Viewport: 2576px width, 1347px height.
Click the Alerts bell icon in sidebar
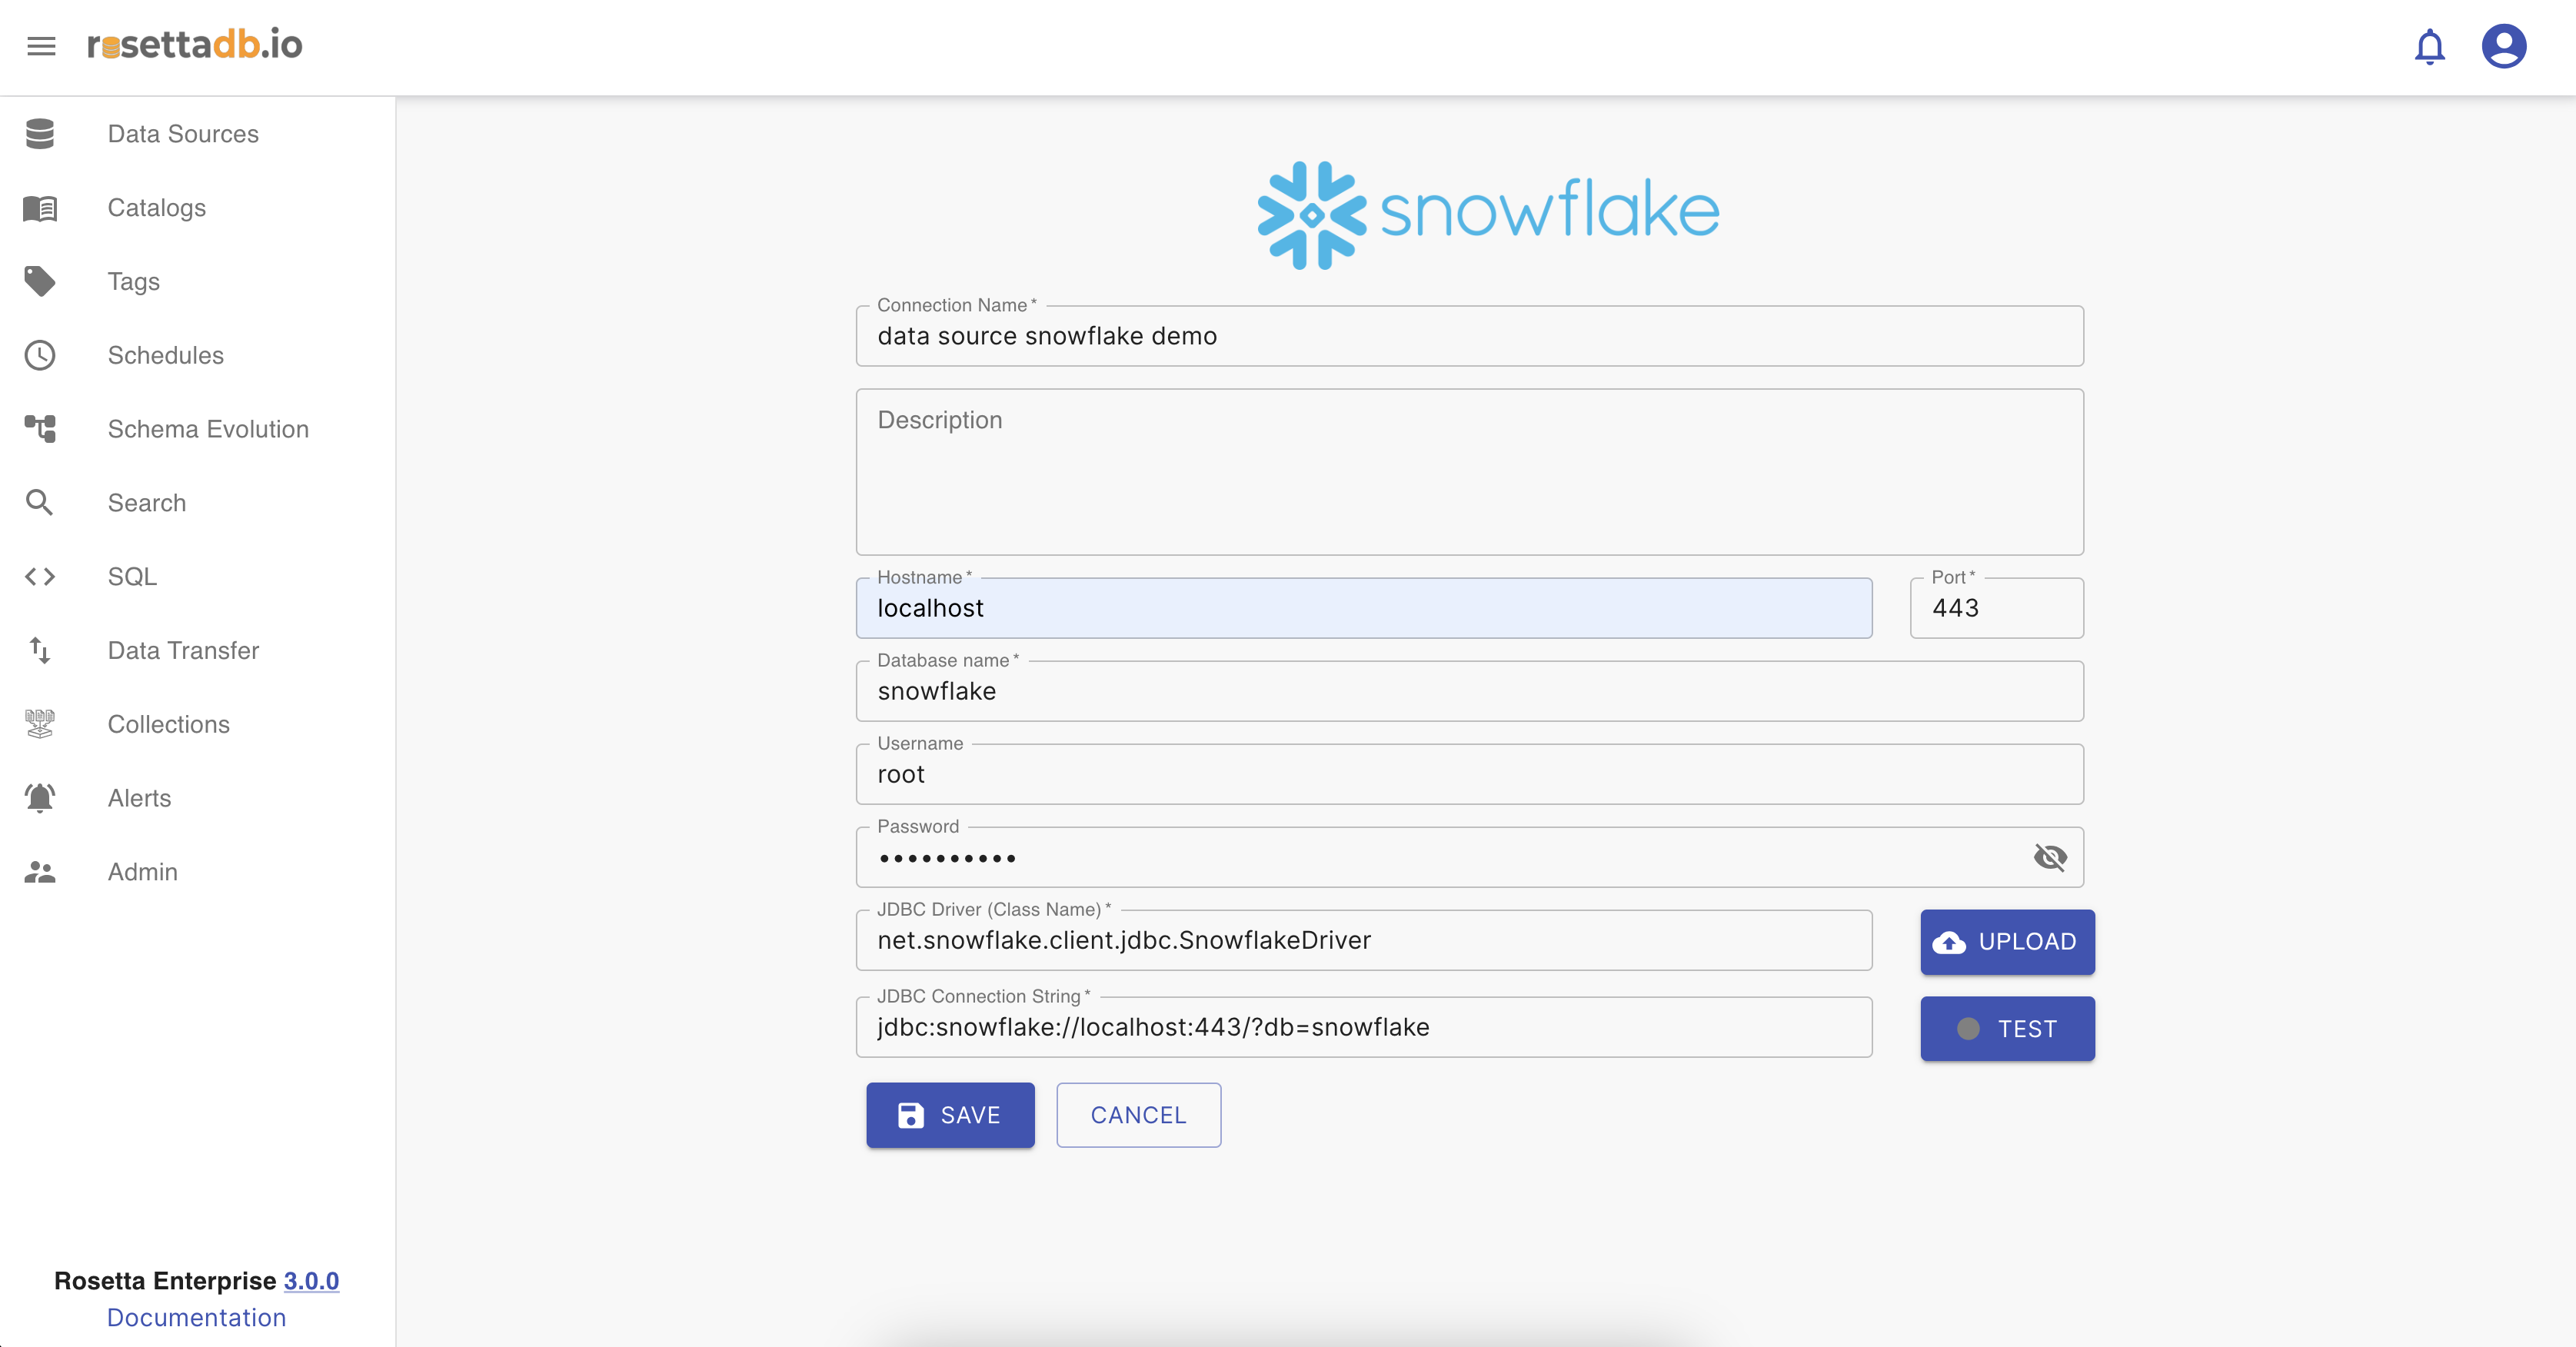(x=40, y=798)
